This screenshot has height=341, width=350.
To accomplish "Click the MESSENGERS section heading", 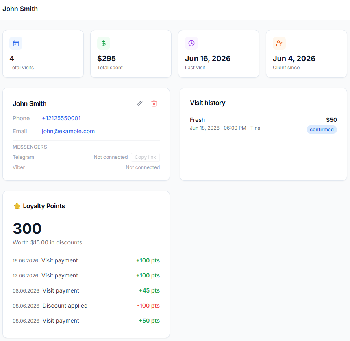I will click(30, 147).
